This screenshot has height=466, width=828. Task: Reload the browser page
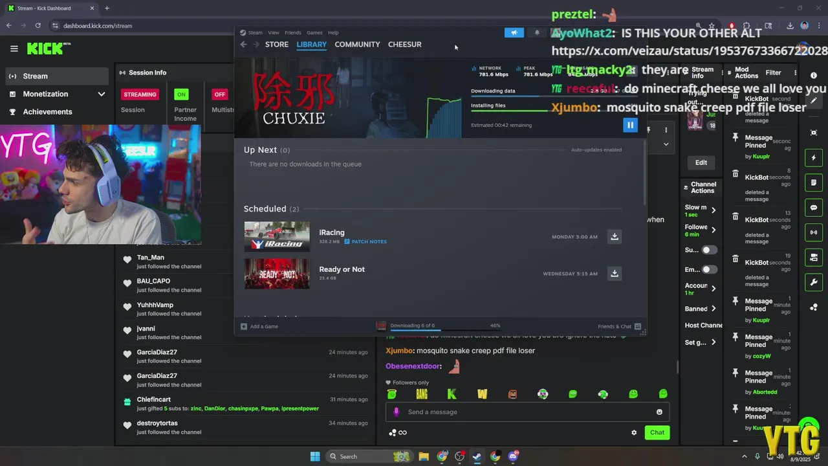tap(38, 26)
